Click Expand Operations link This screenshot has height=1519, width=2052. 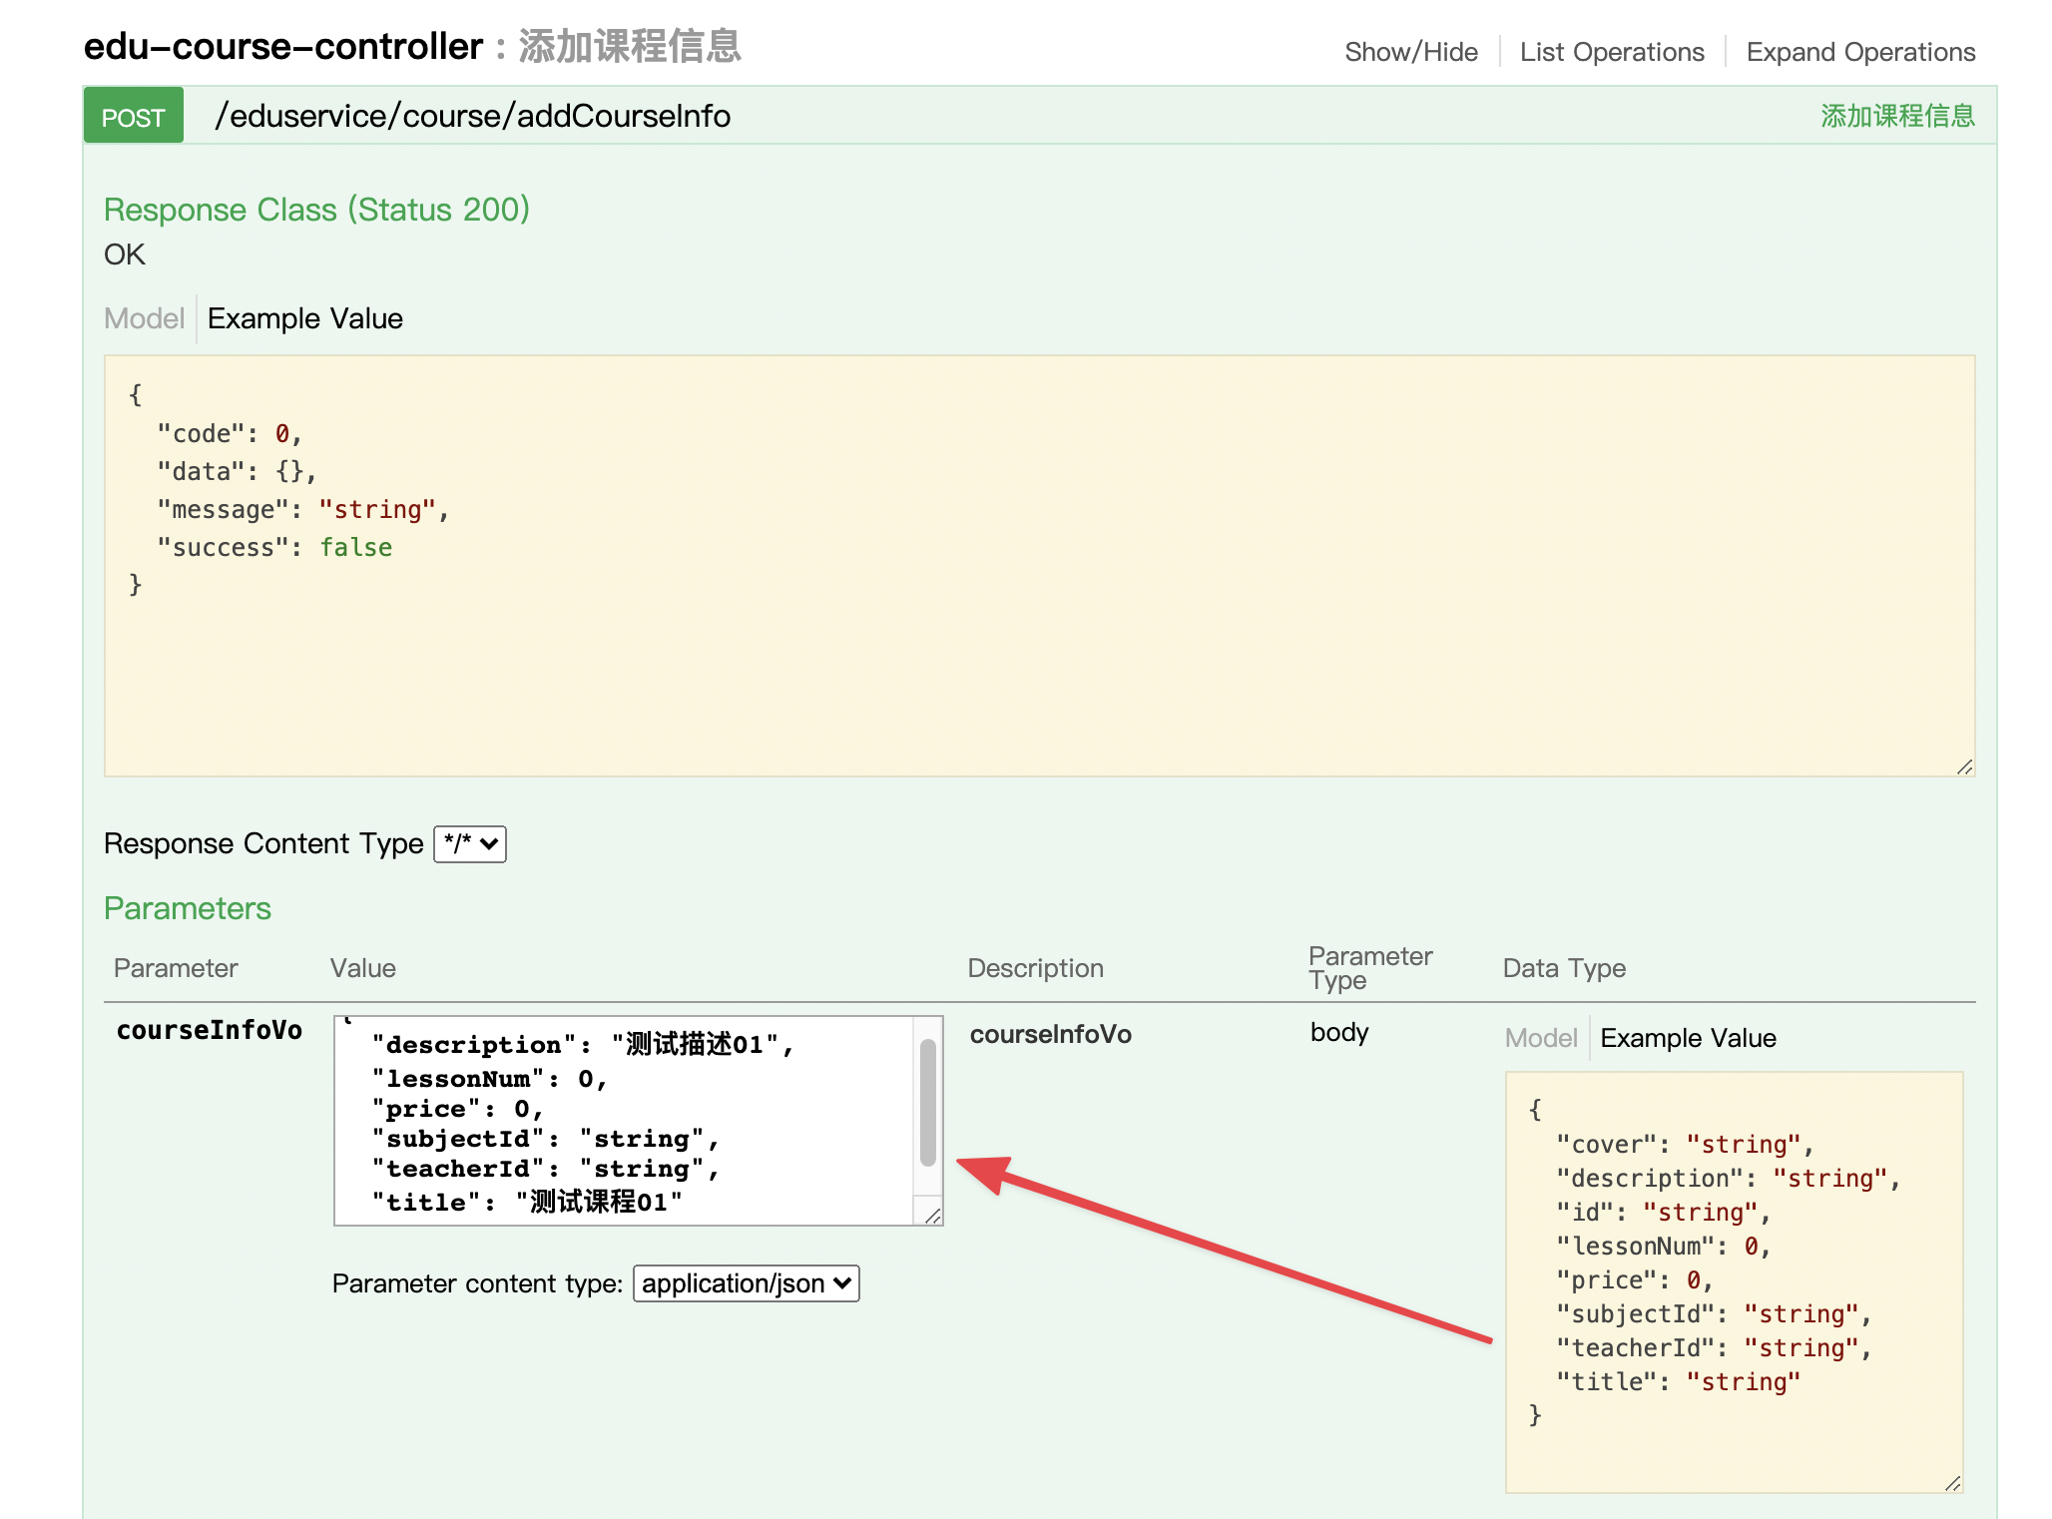[1860, 52]
